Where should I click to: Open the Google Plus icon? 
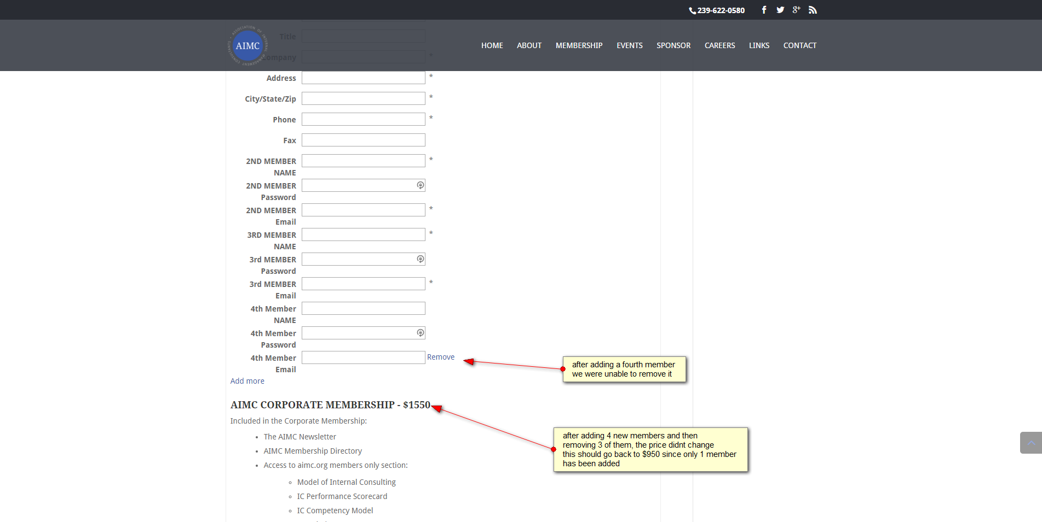(796, 10)
